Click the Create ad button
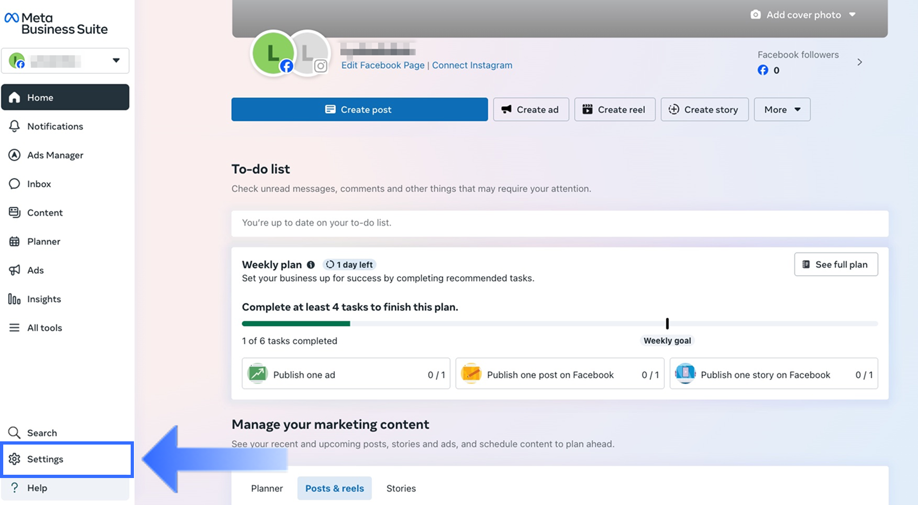 pyautogui.click(x=531, y=110)
